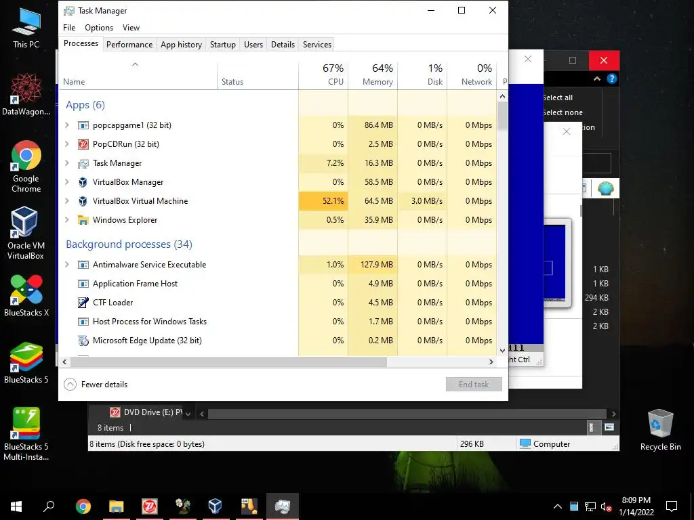Open the Options menu in Task Manager
Viewport: 694px width, 520px height.
(99, 27)
